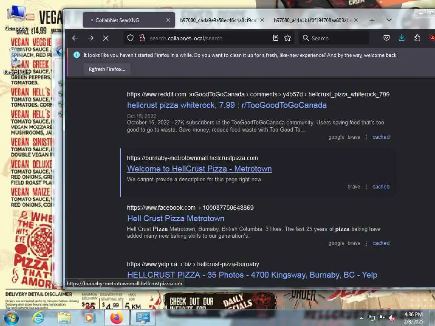
Task: Bookmark this page with the star icon
Action: (x=288, y=38)
